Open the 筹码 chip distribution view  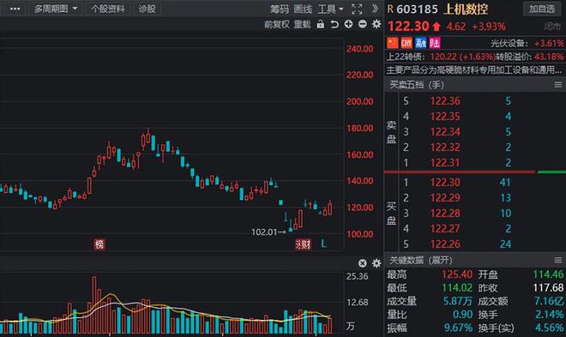280,9
